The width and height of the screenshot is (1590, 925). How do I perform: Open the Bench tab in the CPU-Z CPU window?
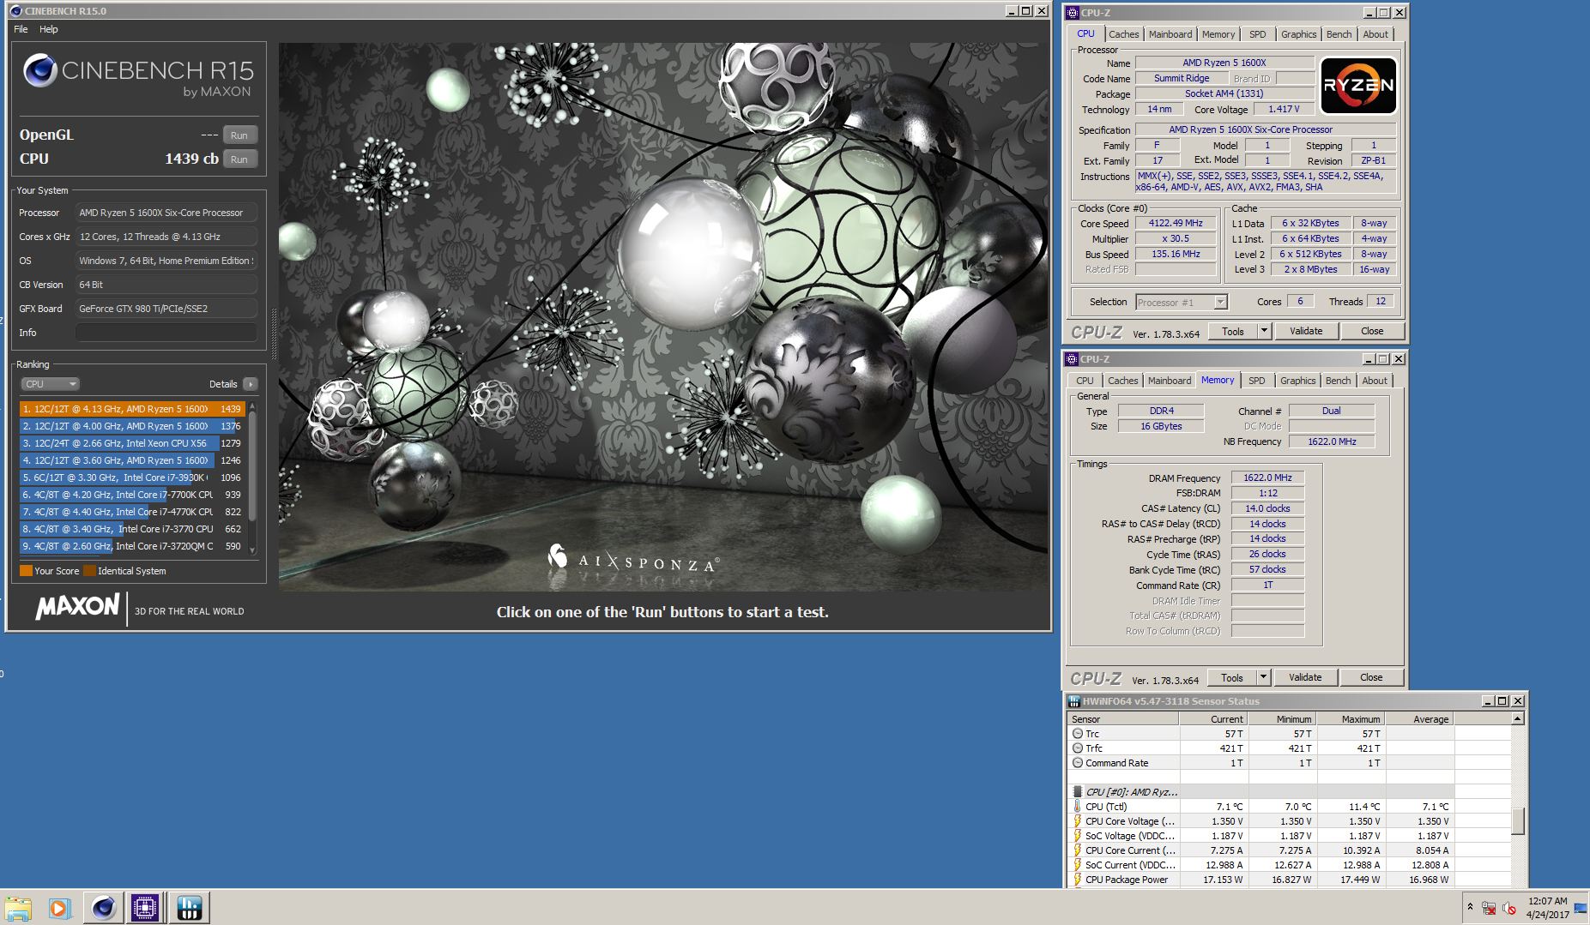[x=1339, y=34]
